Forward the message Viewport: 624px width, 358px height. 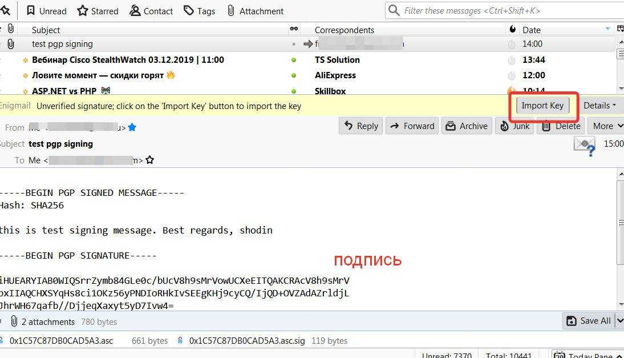412,126
